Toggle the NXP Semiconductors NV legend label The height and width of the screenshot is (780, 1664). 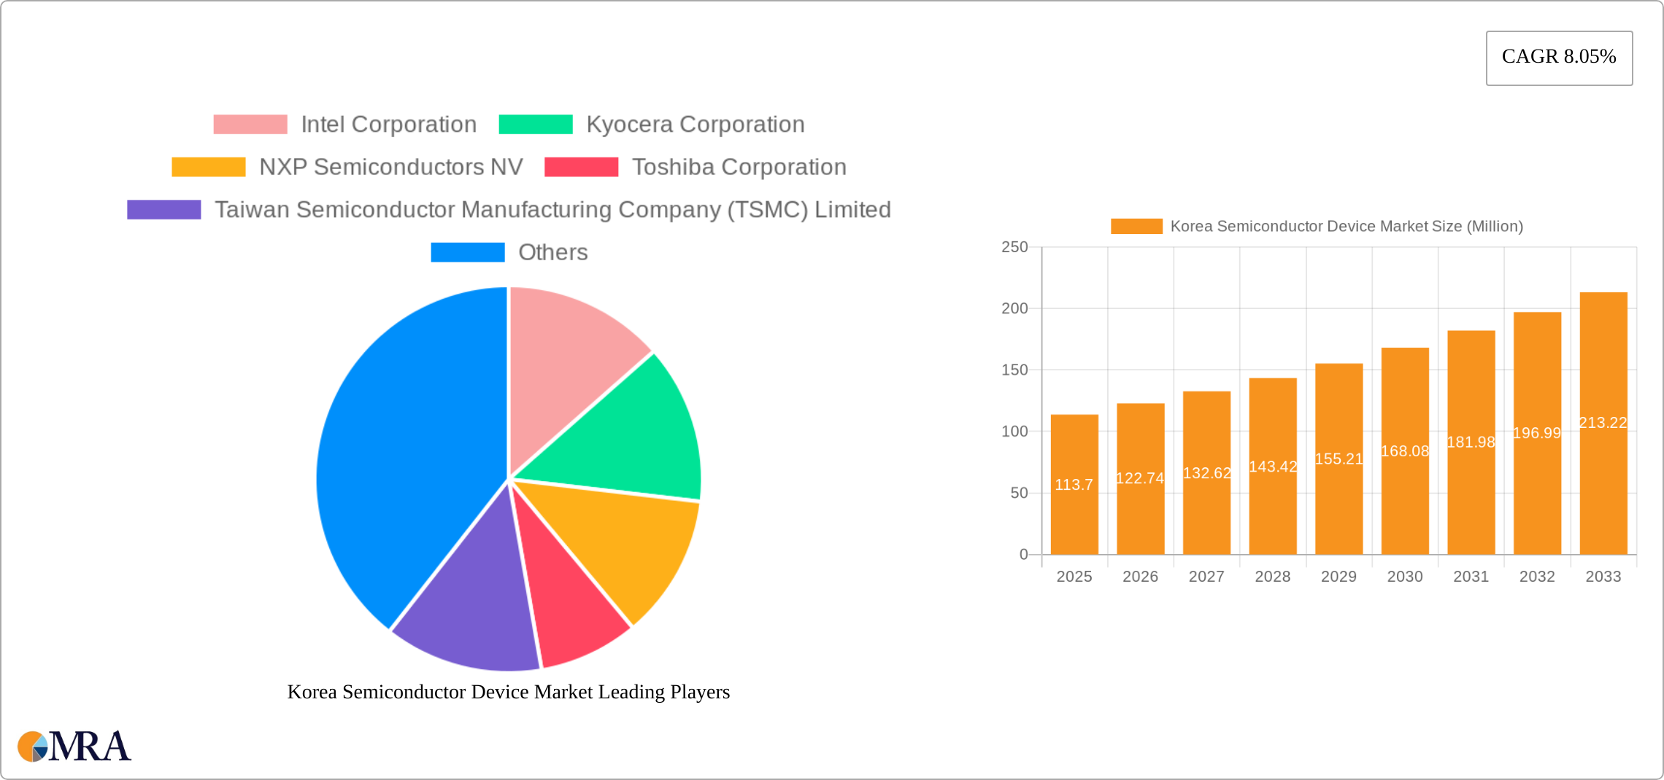[x=390, y=167]
